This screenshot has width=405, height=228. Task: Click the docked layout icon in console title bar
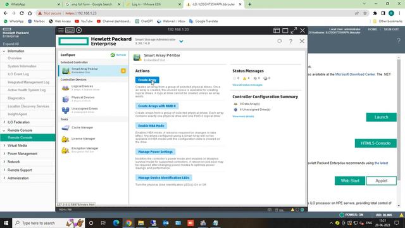(x=277, y=30)
